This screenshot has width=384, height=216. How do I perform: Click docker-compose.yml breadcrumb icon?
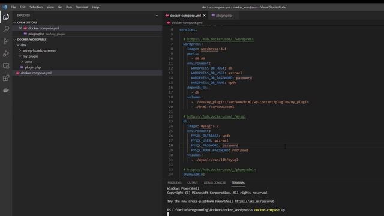[x=169, y=23]
